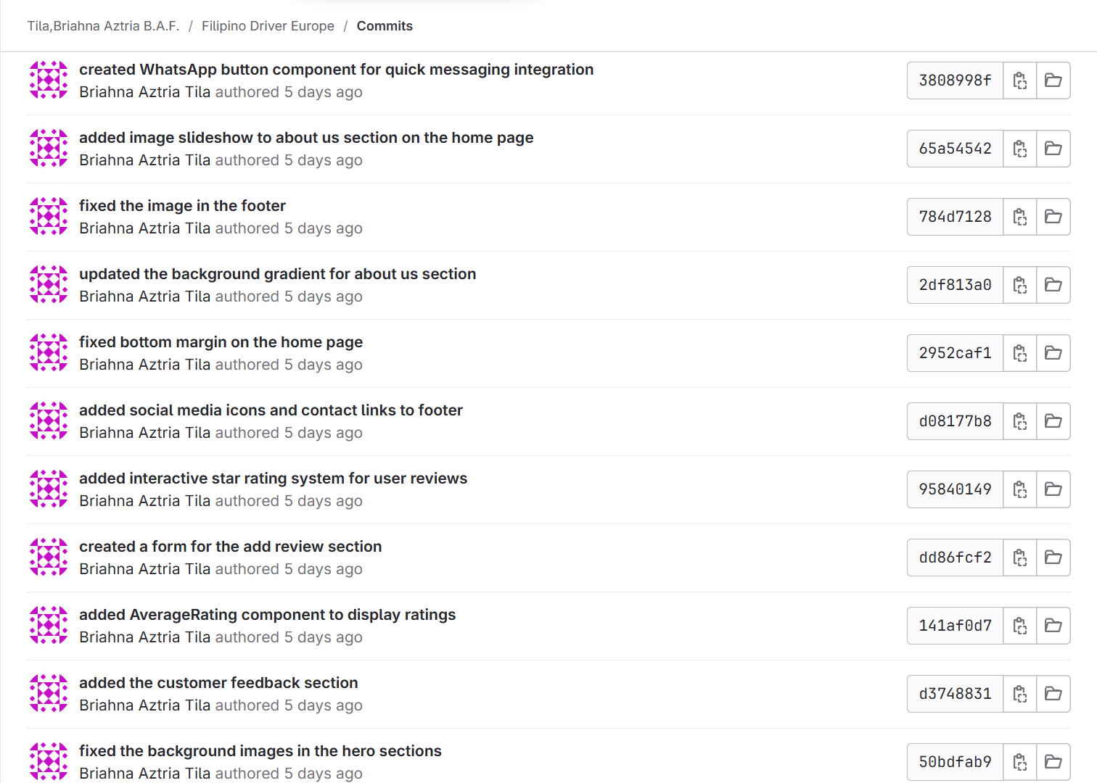The image size is (1097, 783).
Task: Open WhatsApp button component commit
Action: (336, 70)
